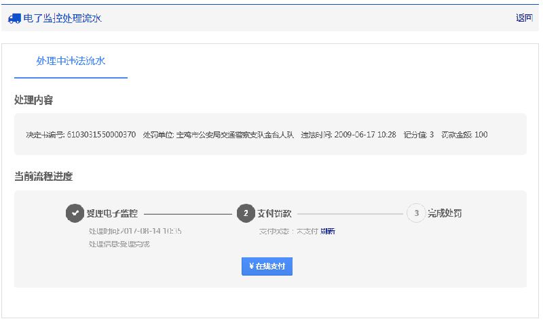The height and width of the screenshot is (323, 543).
Task: Click the checkmark icon for step one
Action: coord(75,213)
